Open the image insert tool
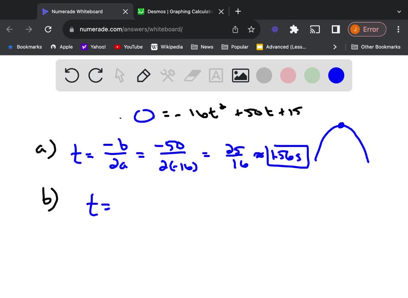Screen dimensions: 408x298 pyautogui.click(x=240, y=75)
